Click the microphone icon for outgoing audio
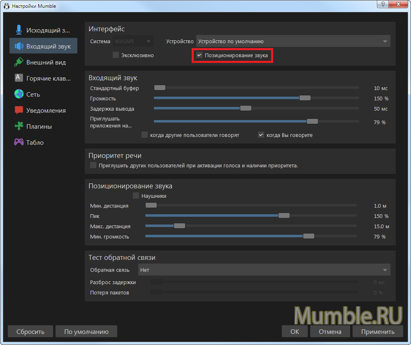This screenshot has width=411, height=345. pyautogui.click(x=19, y=30)
